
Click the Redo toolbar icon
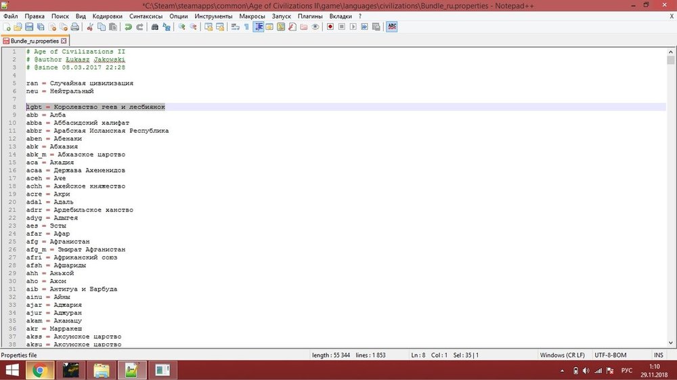139,27
